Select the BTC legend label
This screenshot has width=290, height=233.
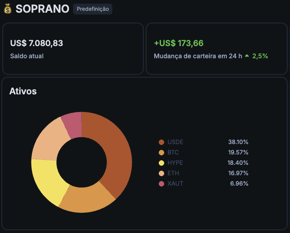point(173,153)
